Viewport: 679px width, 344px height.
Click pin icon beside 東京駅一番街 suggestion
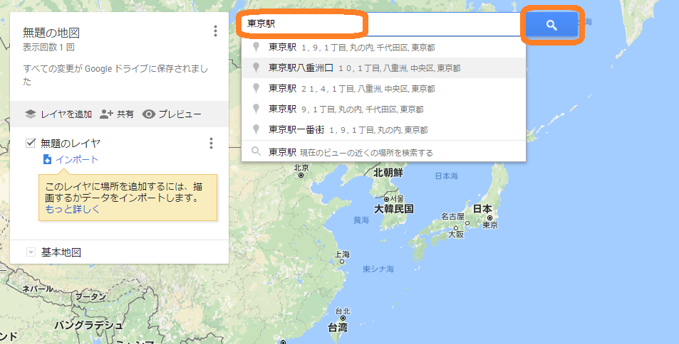click(x=256, y=129)
